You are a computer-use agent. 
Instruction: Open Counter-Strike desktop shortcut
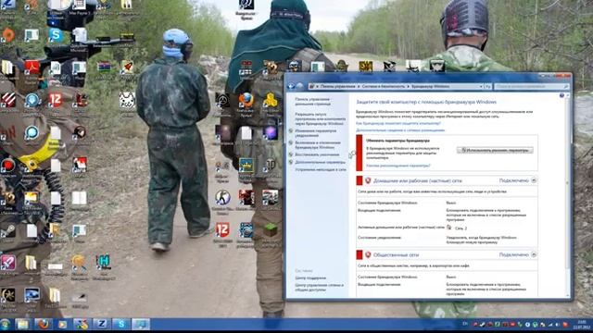[x=222, y=200]
